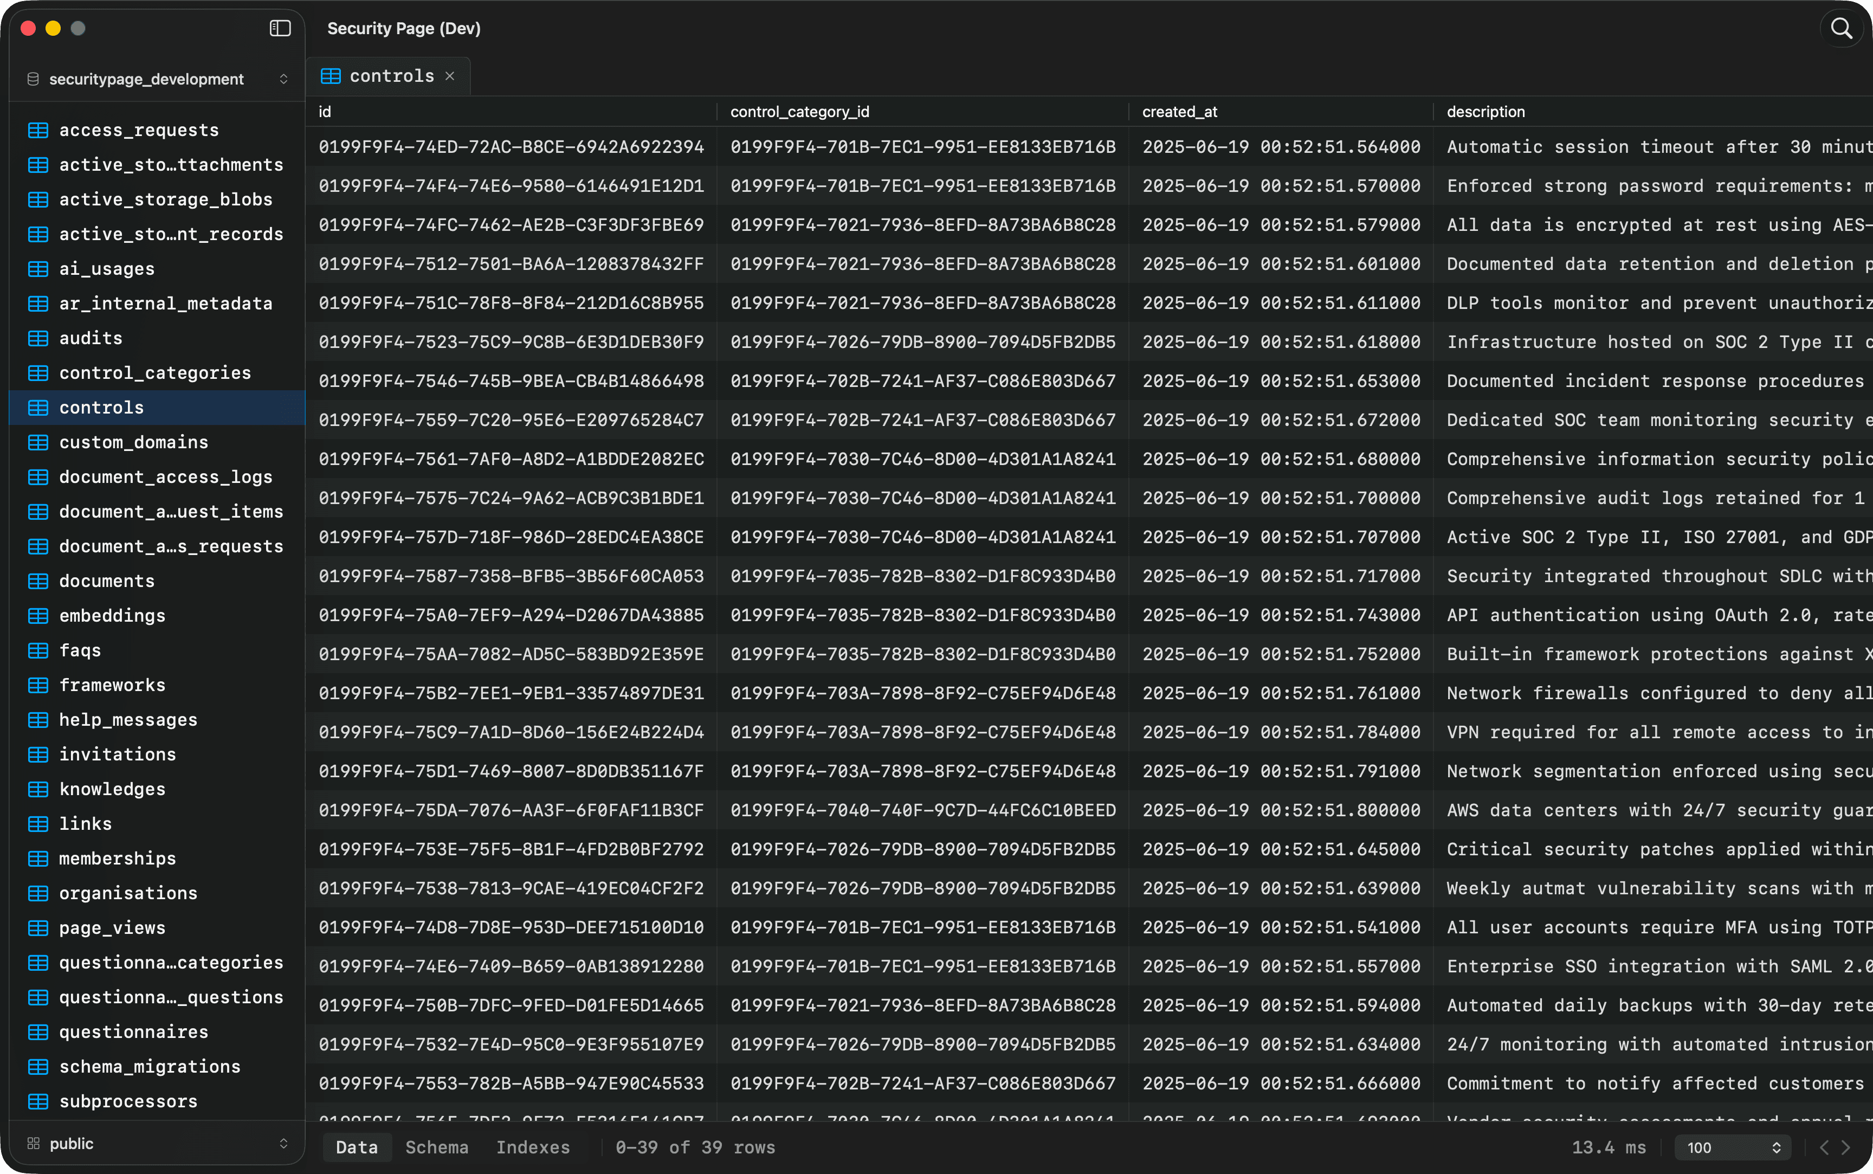The height and width of the screenshot is (1174, 1873).
Task: Click the table icon next to subprocessors
Action: (x=37, y=1101)
